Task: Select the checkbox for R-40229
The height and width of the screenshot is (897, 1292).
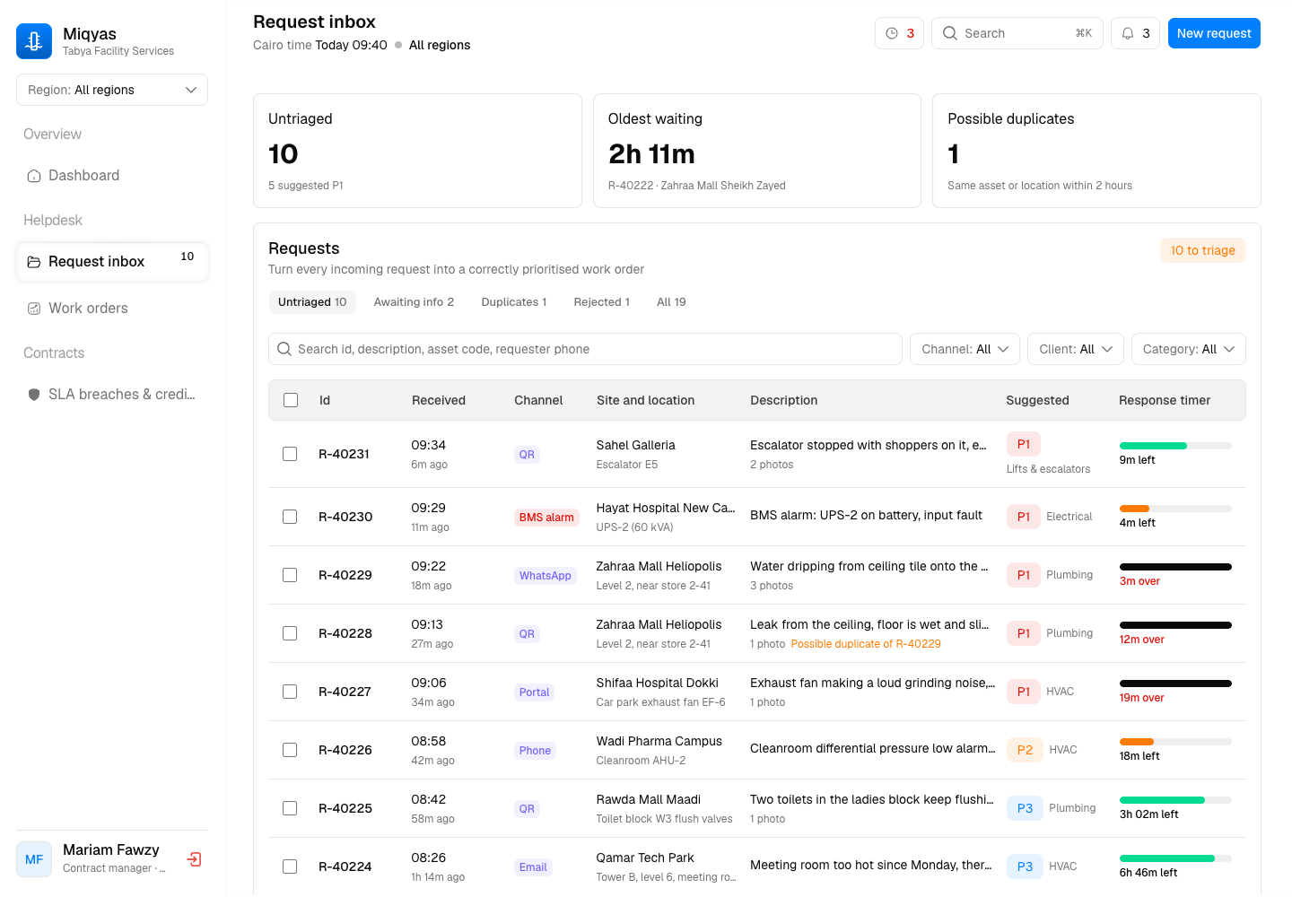Action: [x=290, y=575]
